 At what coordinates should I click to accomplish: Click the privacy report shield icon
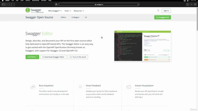pyautogui.click(x=56, y=5)
